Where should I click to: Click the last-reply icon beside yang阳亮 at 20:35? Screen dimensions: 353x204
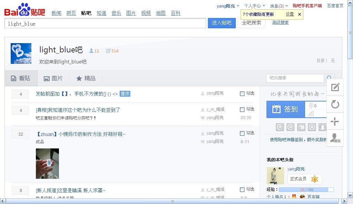[203, 118]
